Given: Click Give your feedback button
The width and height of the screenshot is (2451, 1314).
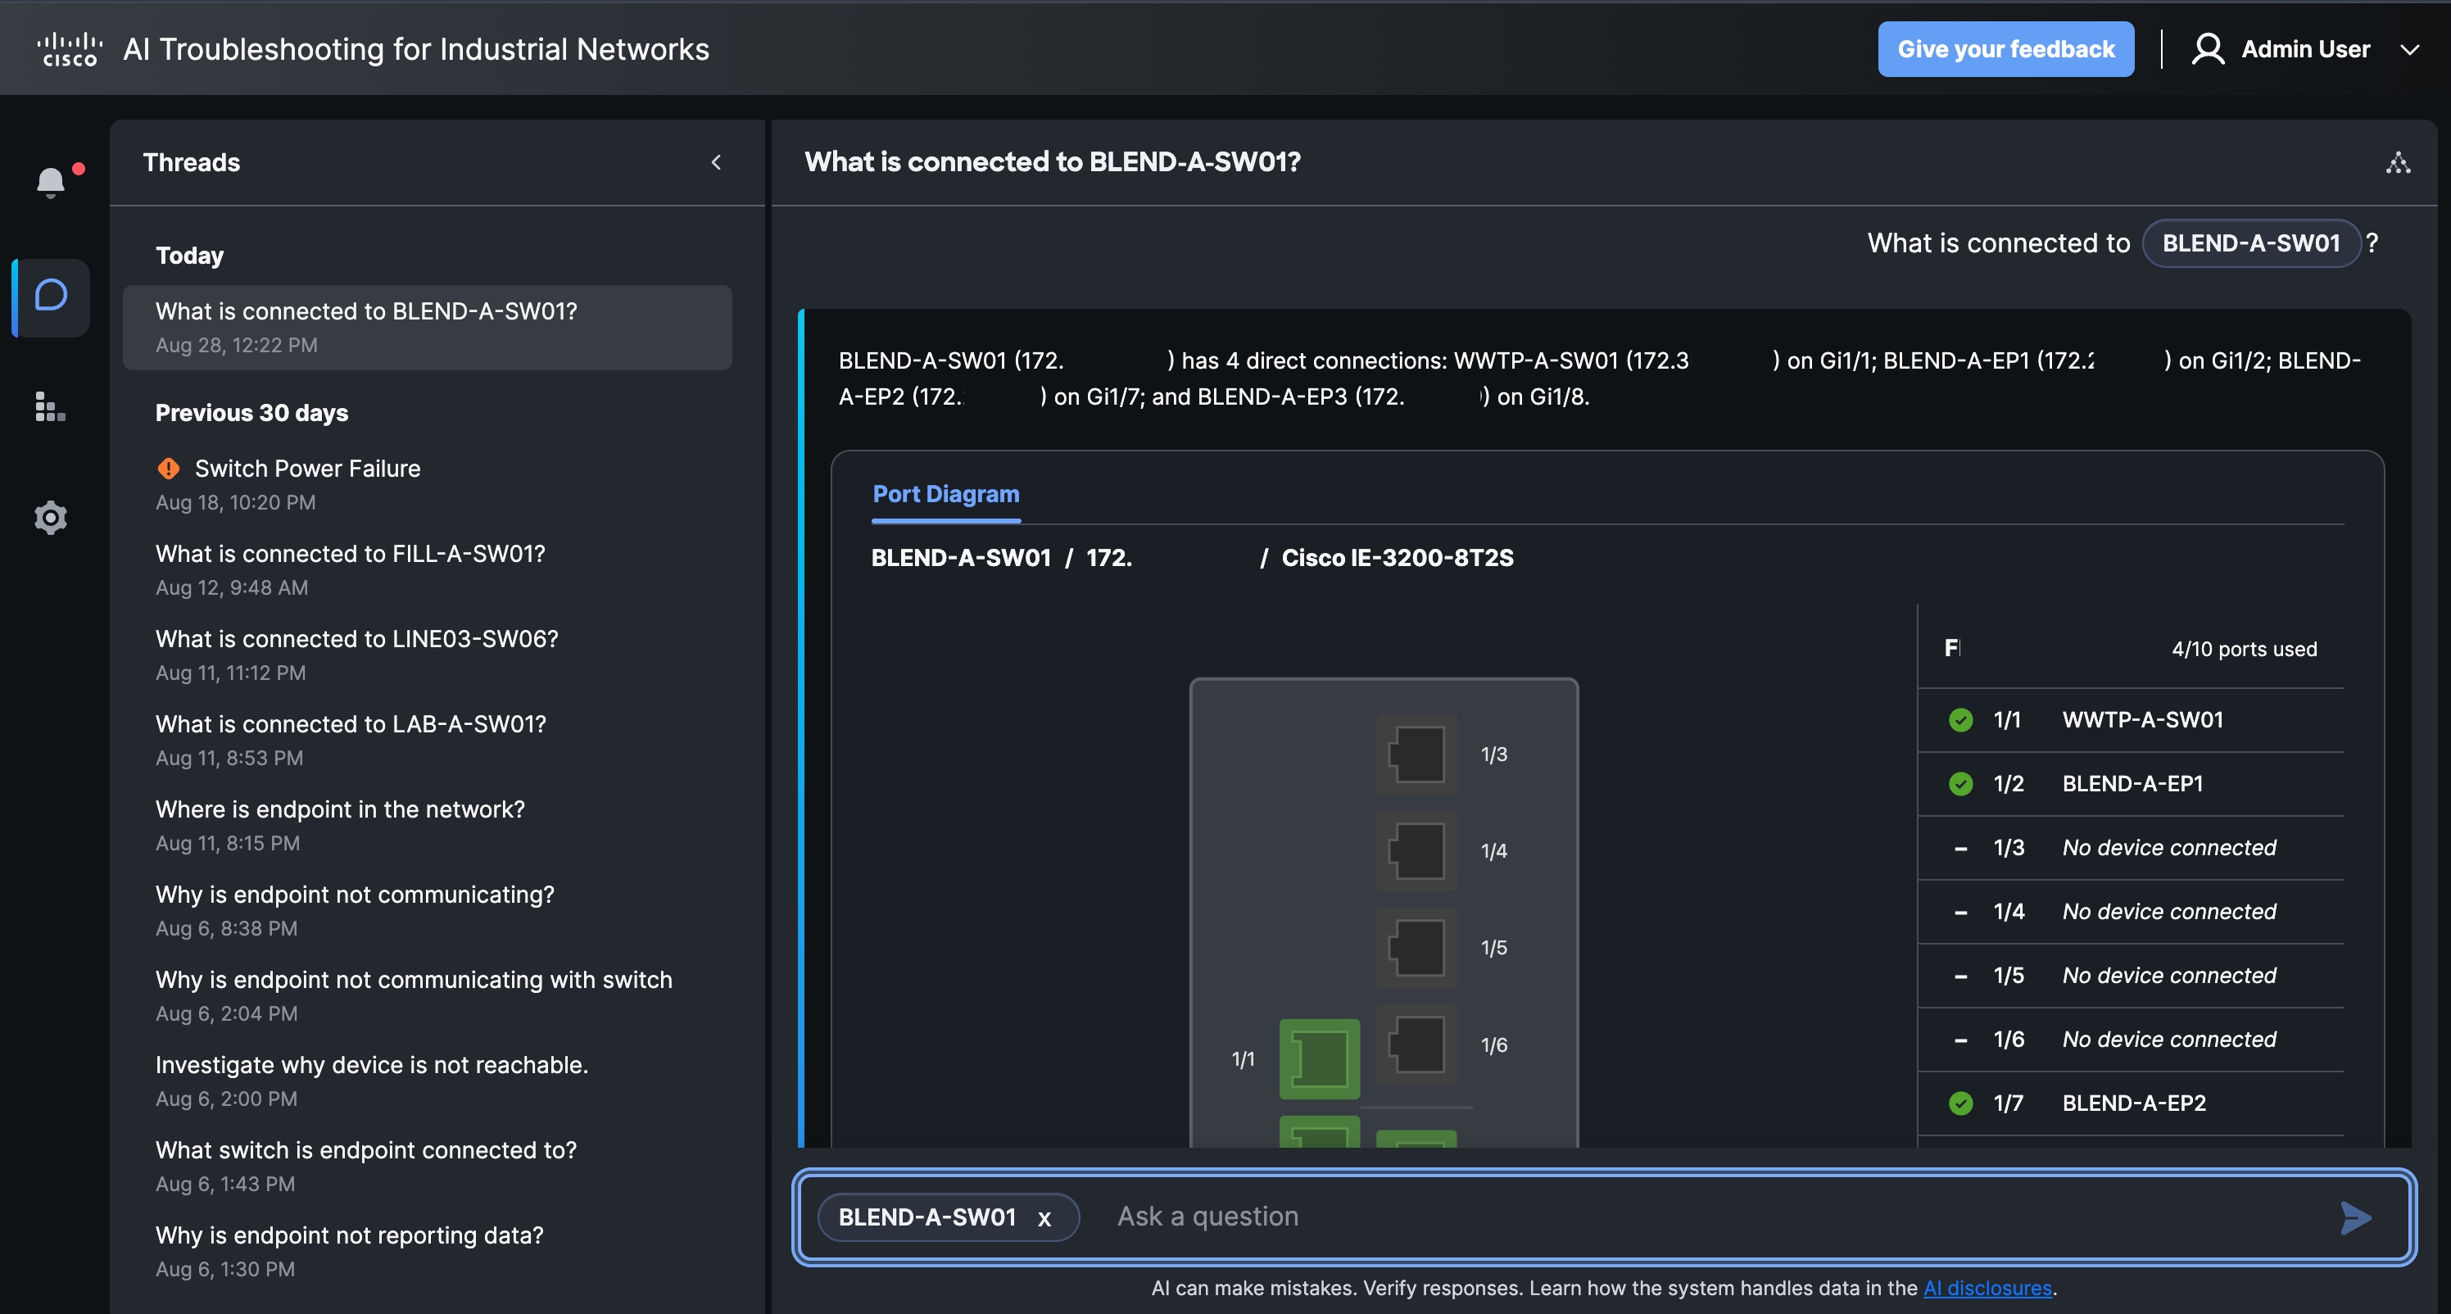Looking at the screenshot, I should (2005, 48).
